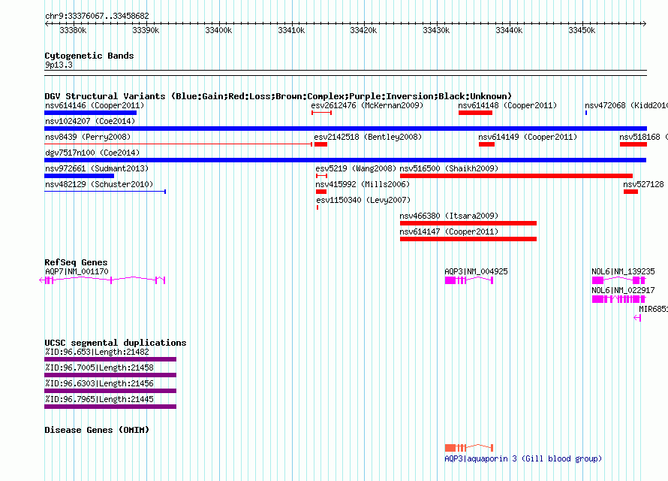The height and width of the screenshot is (481, 668).
Task: Click the AQP3 NM_004925 RefSeq gene glyph
Action: [x=469, y=280]
